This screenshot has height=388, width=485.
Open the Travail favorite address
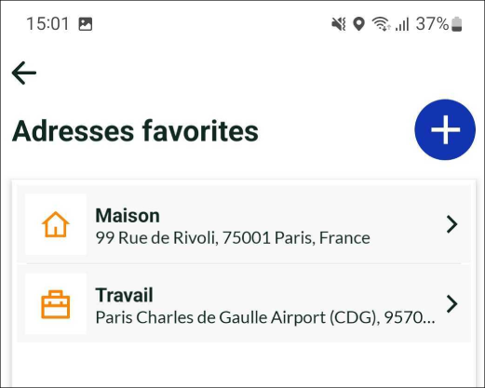(244, 303)
